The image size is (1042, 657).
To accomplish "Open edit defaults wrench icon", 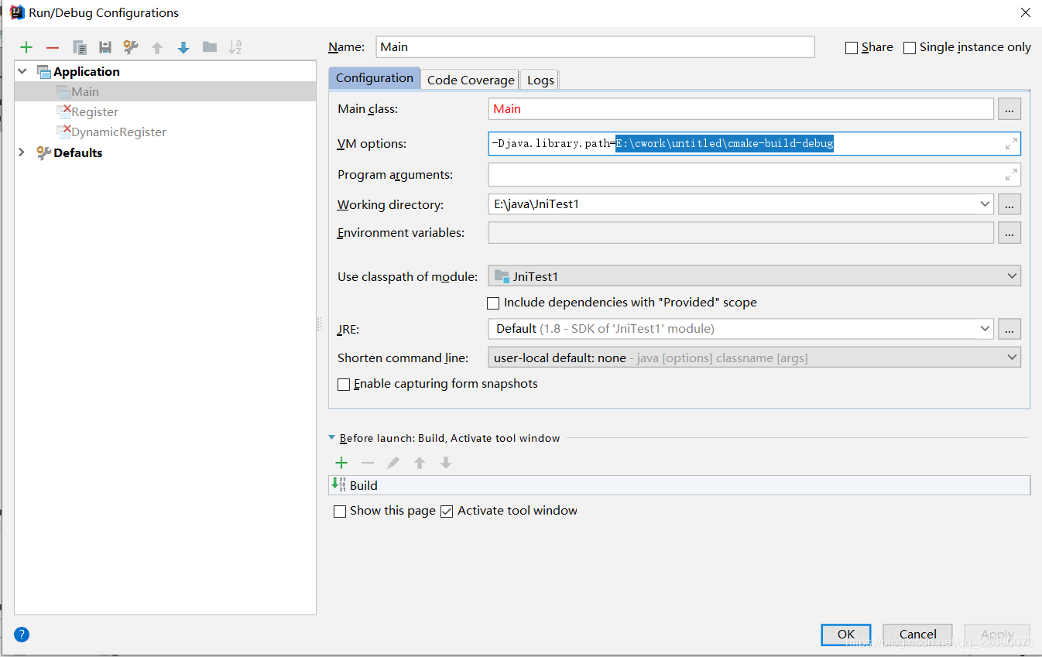I will point(131,48).
